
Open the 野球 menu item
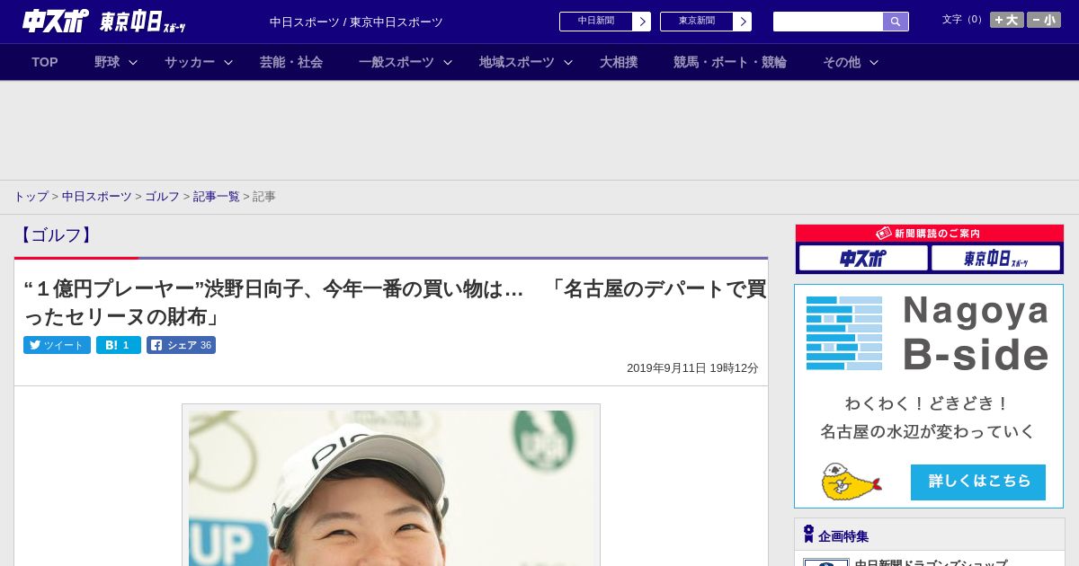click(x=107, y=62)
